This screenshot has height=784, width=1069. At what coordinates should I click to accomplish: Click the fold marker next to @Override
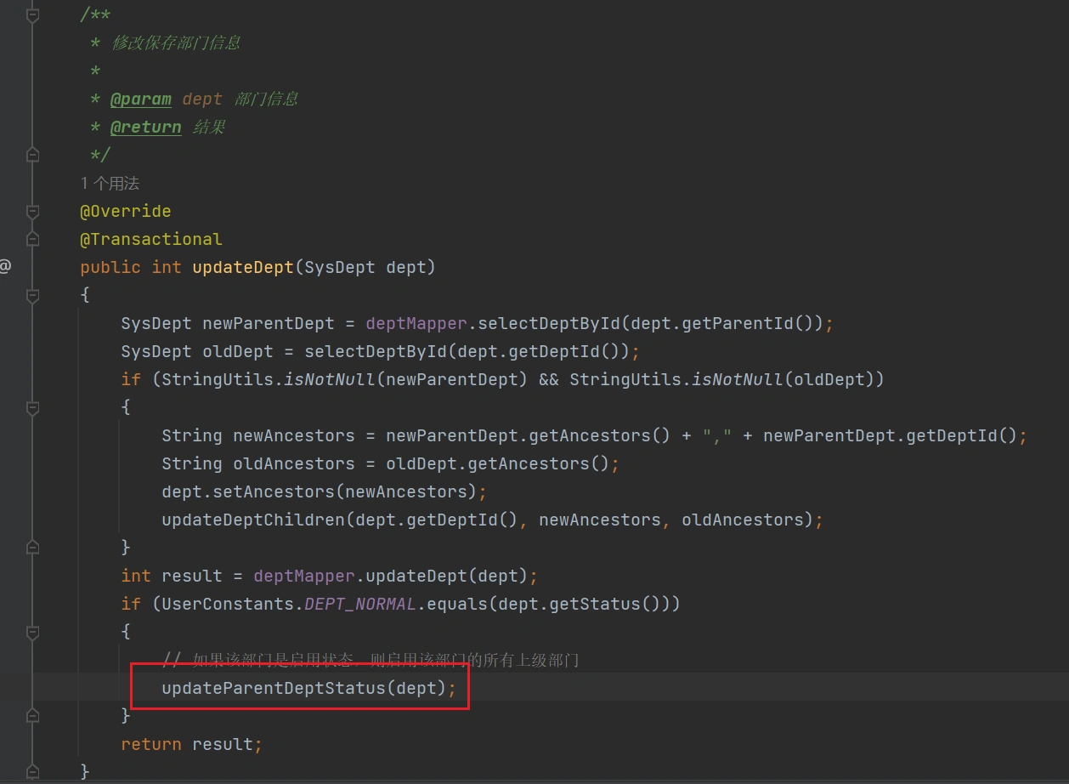[32, 211]
